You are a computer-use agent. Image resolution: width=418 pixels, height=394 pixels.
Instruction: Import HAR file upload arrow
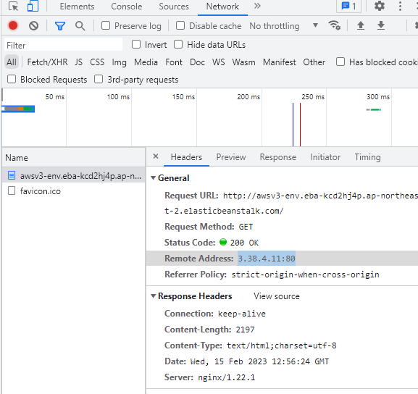[x=361, y=25]
